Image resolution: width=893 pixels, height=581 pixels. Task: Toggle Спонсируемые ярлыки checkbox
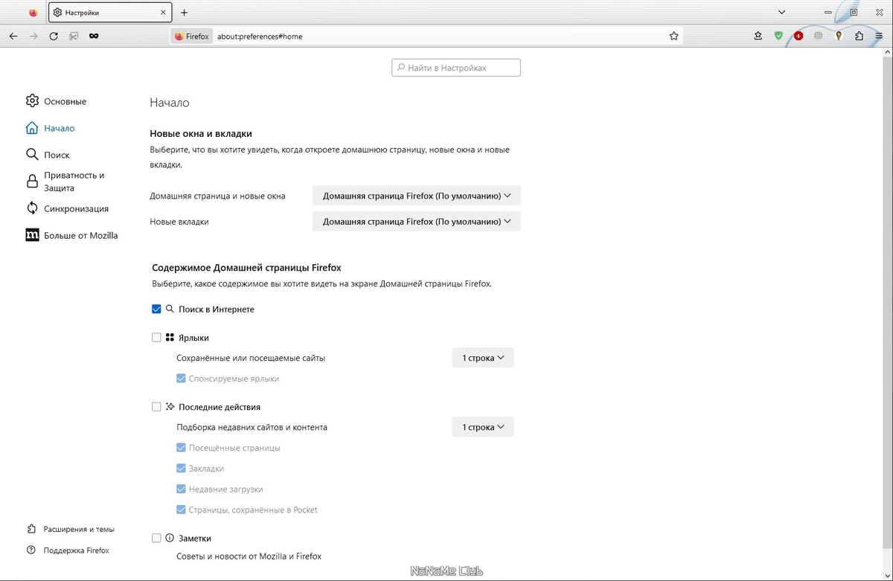[x=181, y=379]
